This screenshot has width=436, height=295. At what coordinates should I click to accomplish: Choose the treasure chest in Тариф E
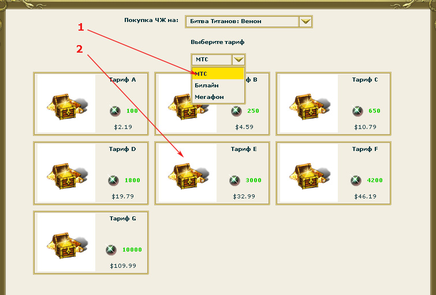187,173
